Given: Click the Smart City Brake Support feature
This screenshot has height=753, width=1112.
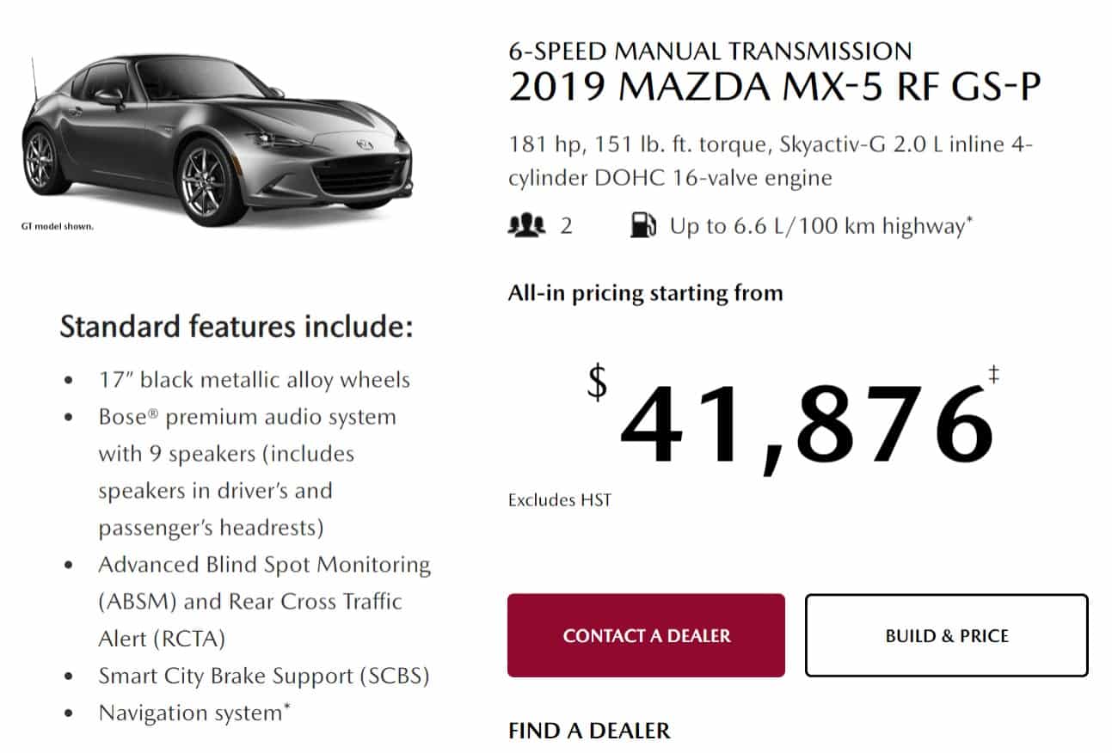Looking at the screenshot, I should point(263,676).
